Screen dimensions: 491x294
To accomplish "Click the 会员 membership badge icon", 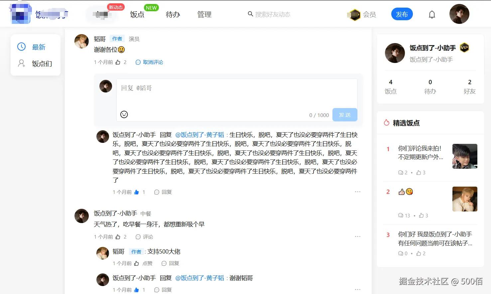I will (354, 14).
